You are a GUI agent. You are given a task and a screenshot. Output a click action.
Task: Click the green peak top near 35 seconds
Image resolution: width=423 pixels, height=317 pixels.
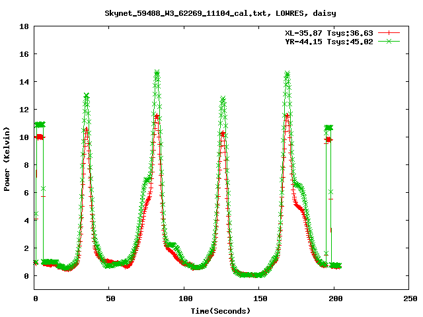pos(87,96)
